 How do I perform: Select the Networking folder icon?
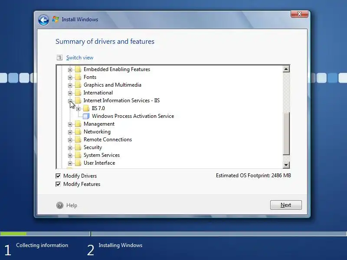[x=78, y=132]
